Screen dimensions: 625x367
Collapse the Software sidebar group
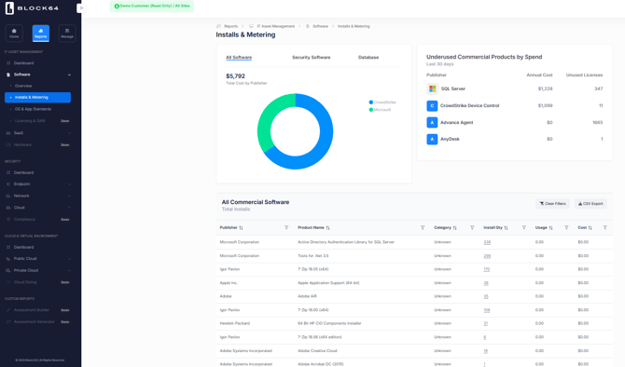pyautogui.click(x=38, y=75)
